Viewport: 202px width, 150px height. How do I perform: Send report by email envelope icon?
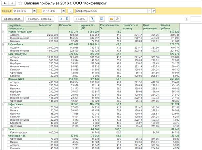point(112,19)
